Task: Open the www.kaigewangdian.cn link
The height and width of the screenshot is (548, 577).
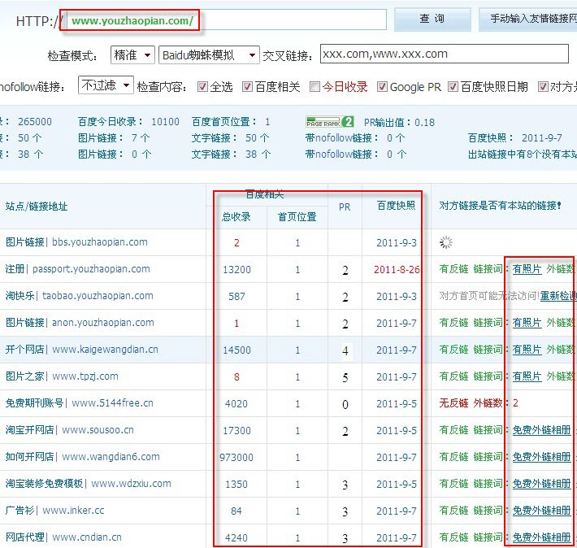Action: click(105, 349)
